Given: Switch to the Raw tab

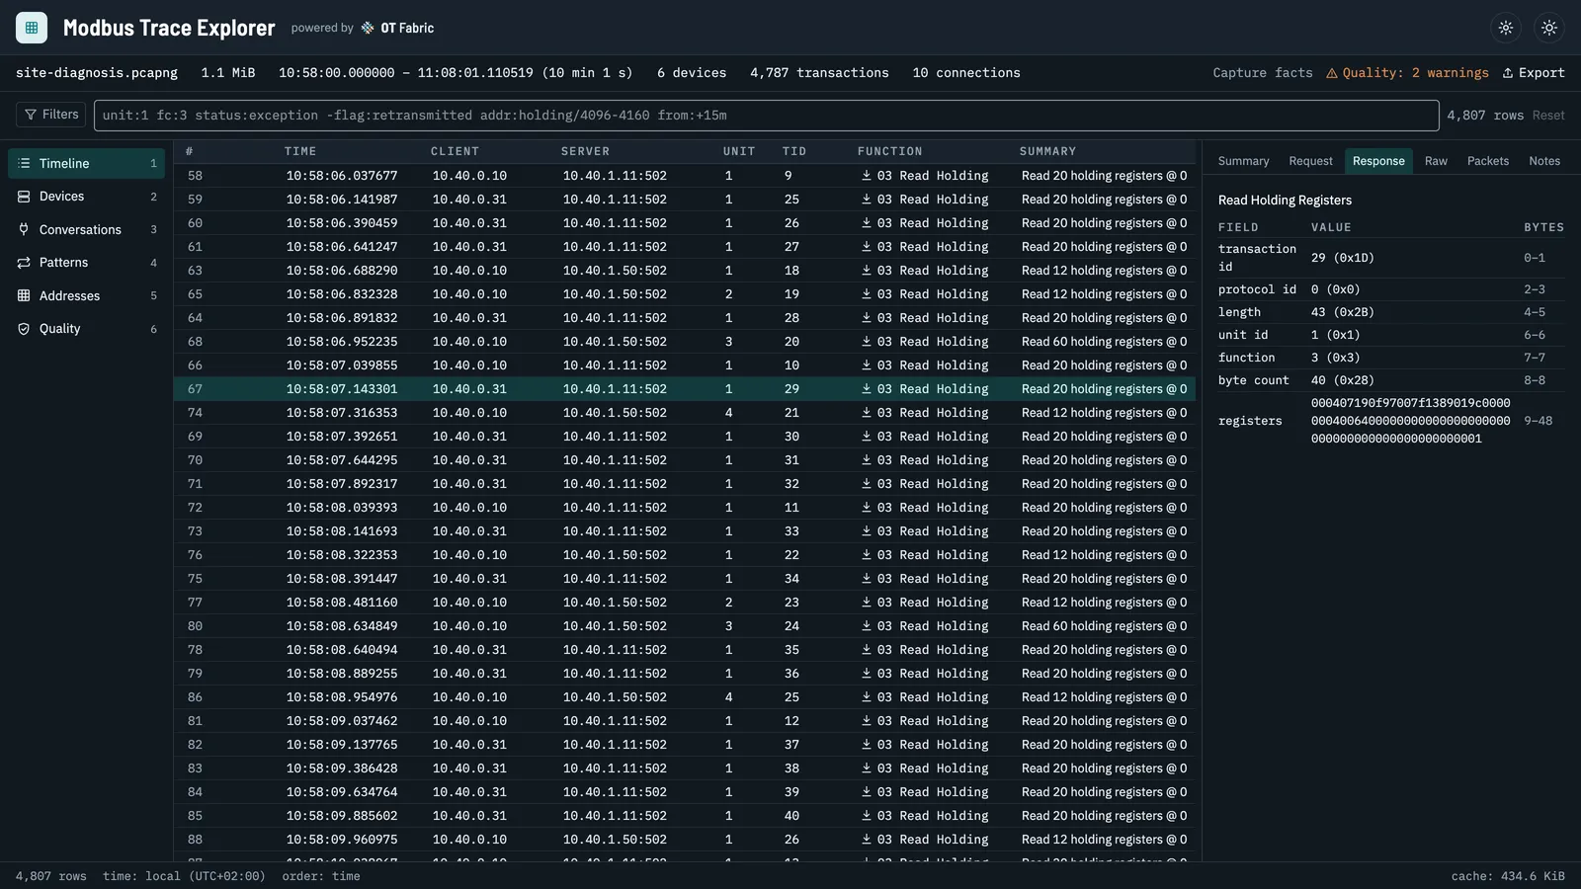Looking at the screenshot, I should 1436,161.
